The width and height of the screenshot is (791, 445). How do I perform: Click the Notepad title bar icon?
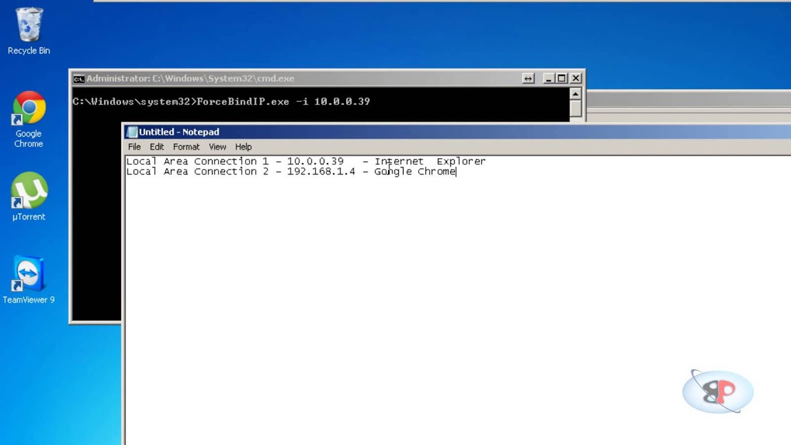click(132, 132)
